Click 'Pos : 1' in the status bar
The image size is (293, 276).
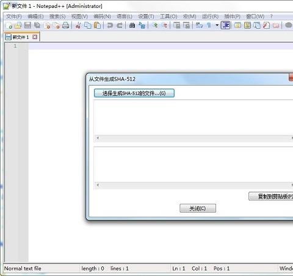[x=222, y=269]
